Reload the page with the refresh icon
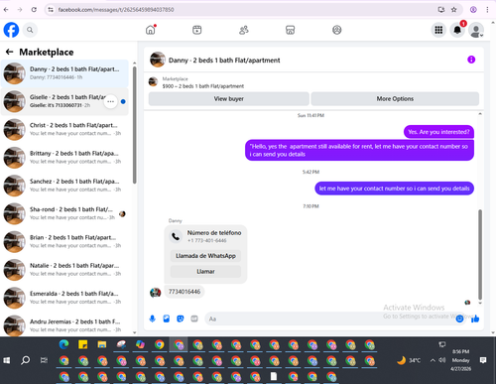 coord(34,10)
